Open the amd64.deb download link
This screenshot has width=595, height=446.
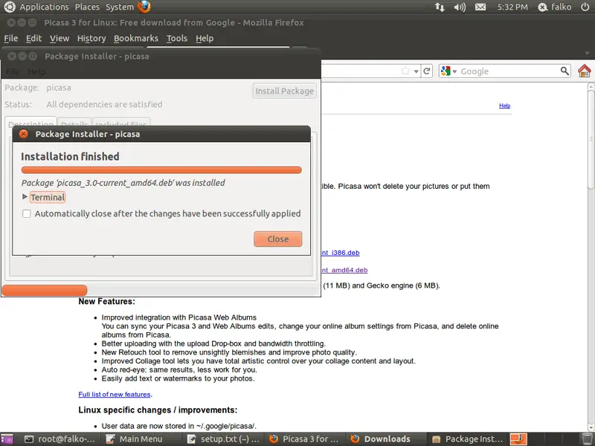click(x=344, y=270)
